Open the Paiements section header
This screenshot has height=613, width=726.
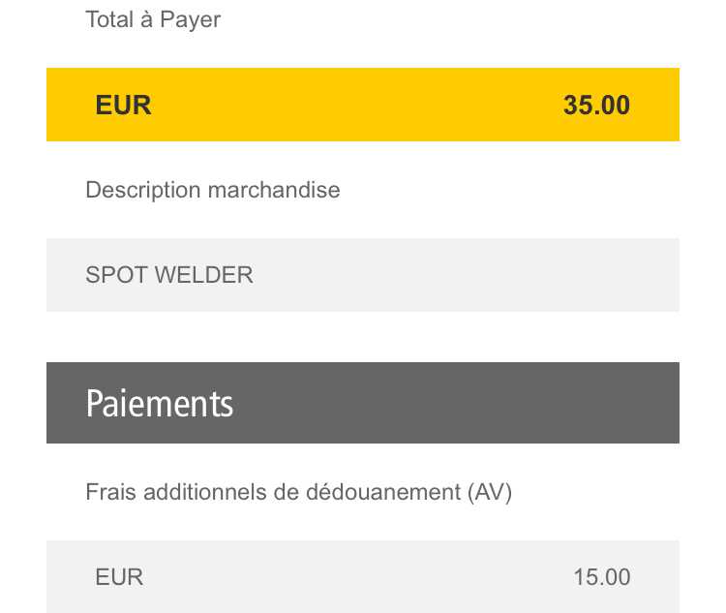[x=363, y=403]
